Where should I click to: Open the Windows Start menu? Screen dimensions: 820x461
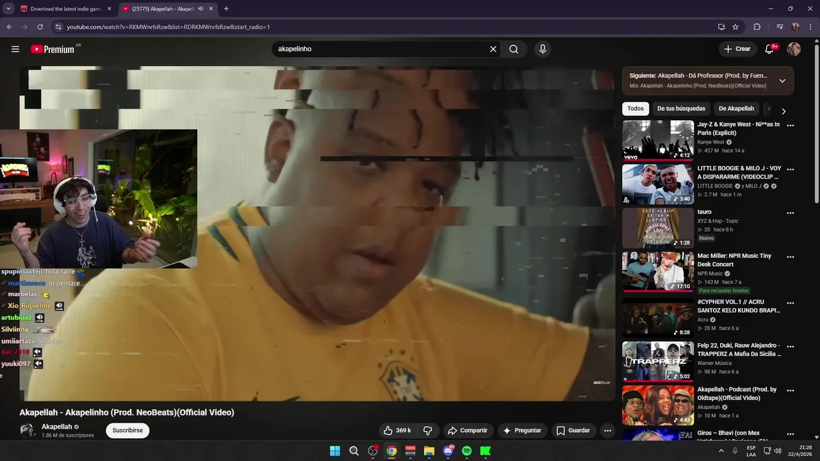pos(335,451)
